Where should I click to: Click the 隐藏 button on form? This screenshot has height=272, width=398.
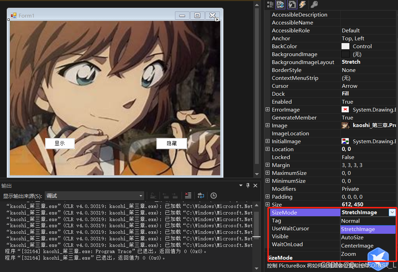pos(172,143)
